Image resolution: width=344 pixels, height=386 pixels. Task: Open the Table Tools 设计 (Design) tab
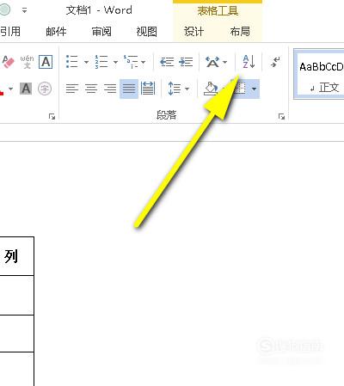[x=193, y=31]
